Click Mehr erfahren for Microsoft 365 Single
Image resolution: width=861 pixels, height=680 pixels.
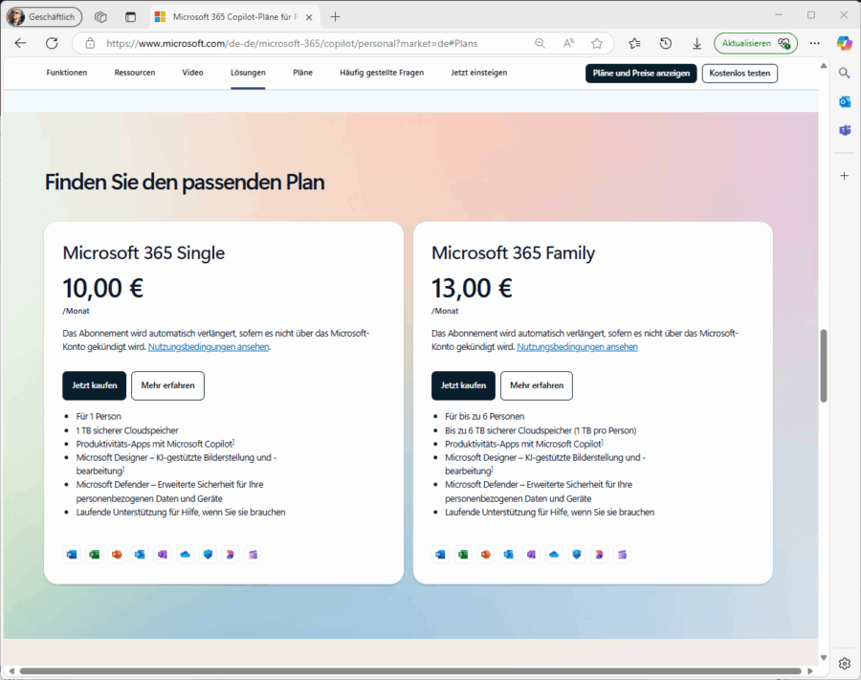(167, 385)
